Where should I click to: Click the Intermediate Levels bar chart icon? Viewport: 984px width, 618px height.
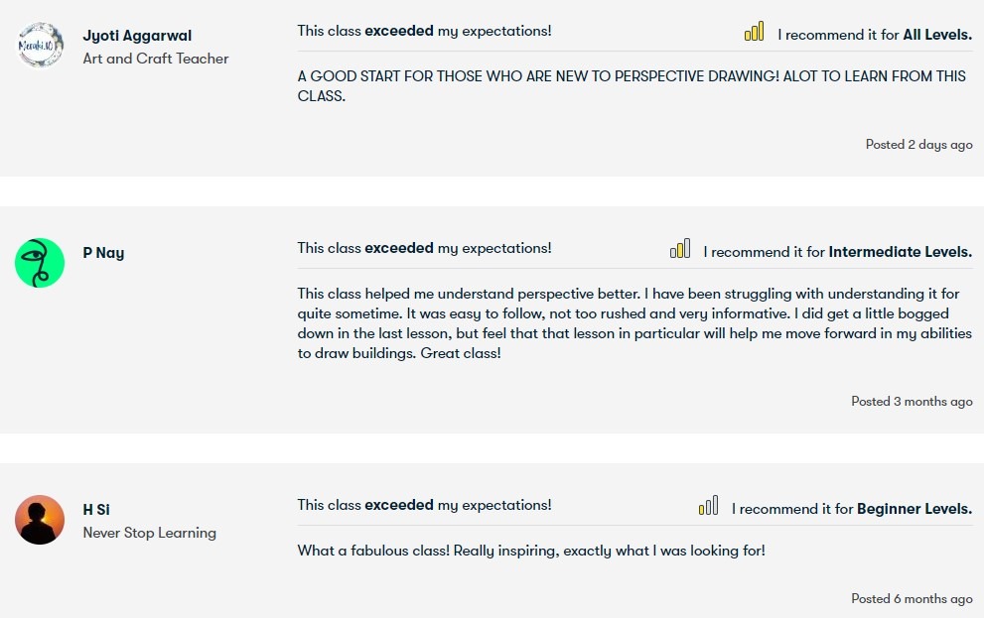pyautogui.click(x=680, y=250)
